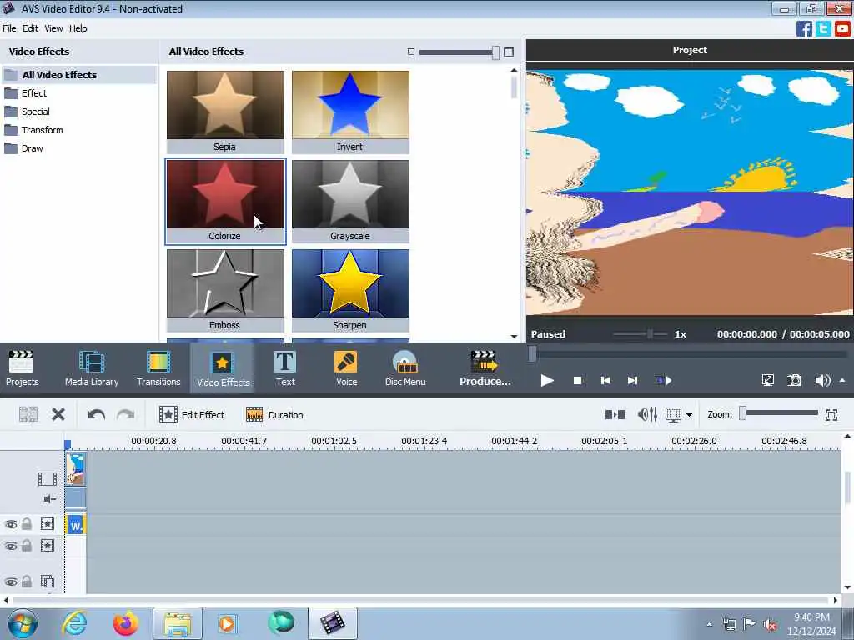Open the Help menu
The height and width of the screenshot is (640, 854).
click(78, 28)
